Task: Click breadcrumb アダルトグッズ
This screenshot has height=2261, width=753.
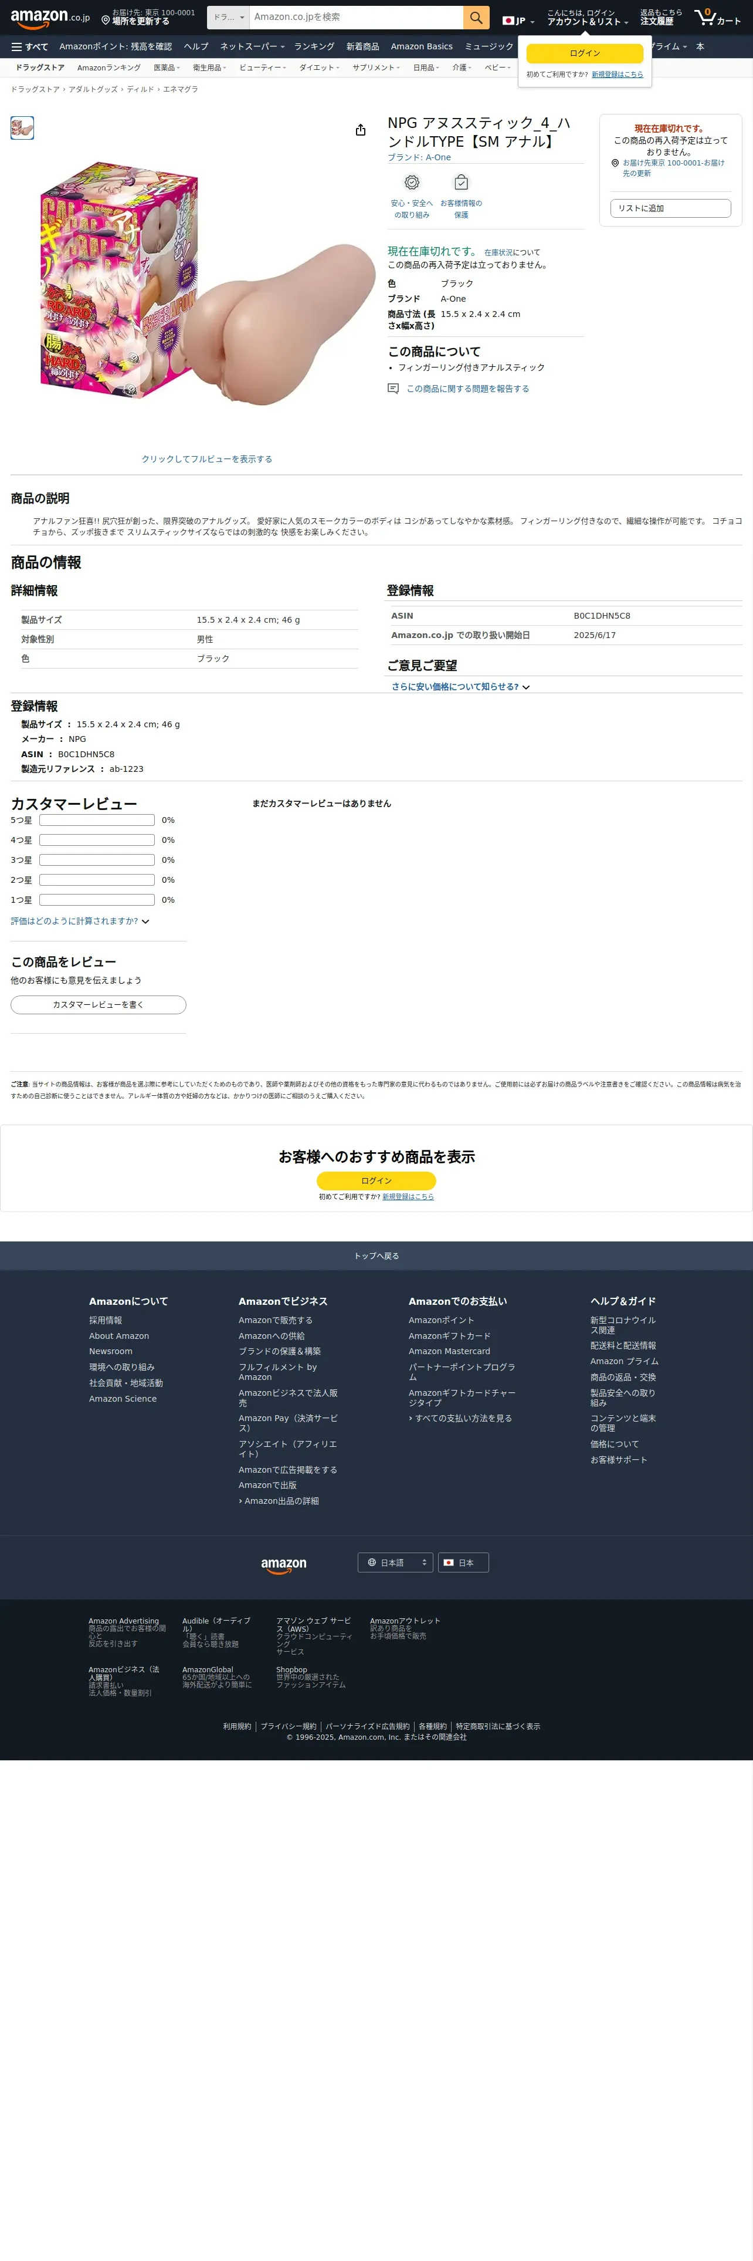Action: tap(93, 90)
